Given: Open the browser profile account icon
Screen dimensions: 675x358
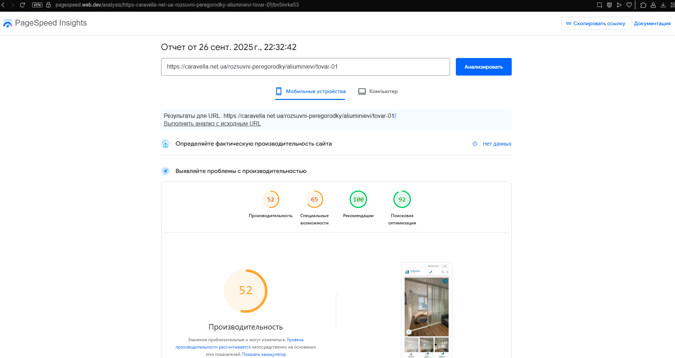Looking at the screenshot, I should [653, 5].
